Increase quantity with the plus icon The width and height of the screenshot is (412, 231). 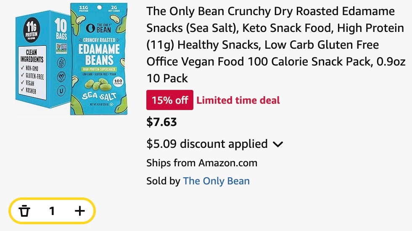pyautogui.click(x=79, y=211)
